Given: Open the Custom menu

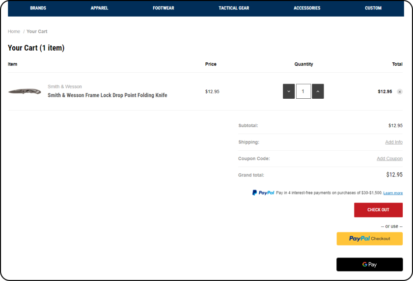Looking at the screenshot, I should coord(373,8).
